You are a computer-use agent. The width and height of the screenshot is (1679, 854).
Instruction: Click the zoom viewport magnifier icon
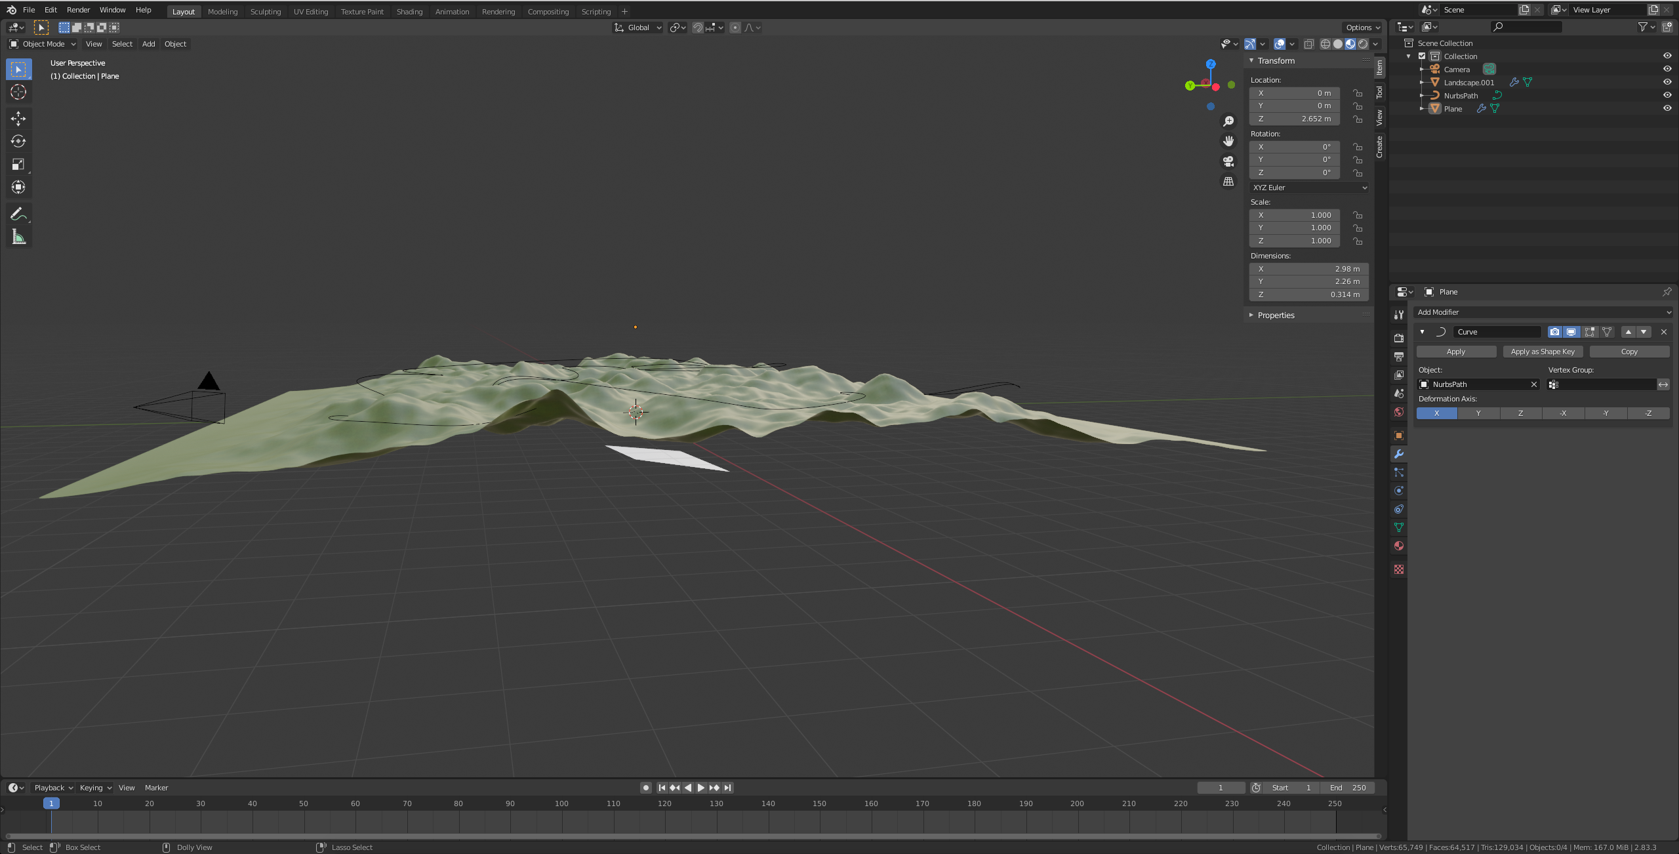pos(1228,121)
